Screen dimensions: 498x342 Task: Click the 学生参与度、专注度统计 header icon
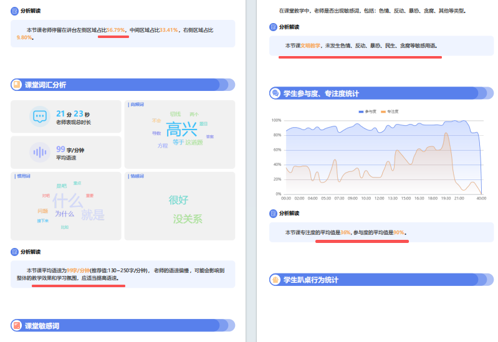point(275,93)
